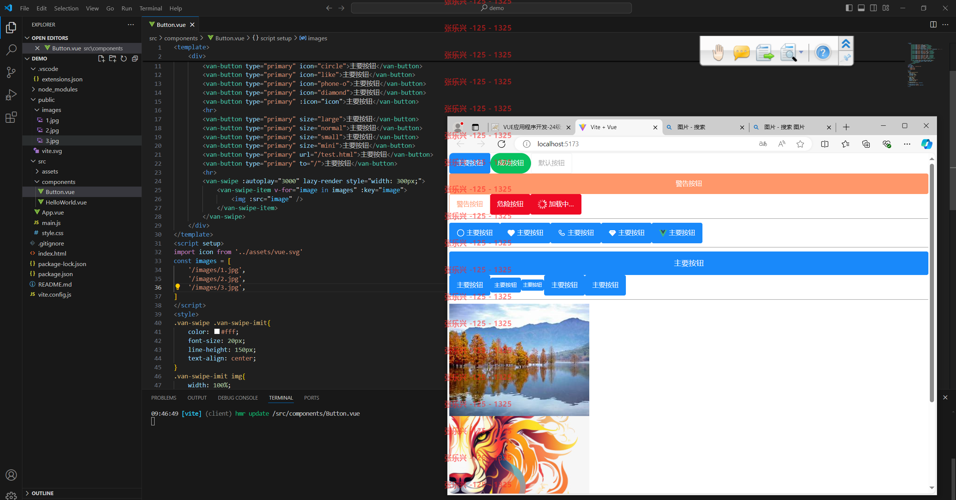Click the lake landscape swipe image
956x500 pixels.
[x=519, y=360]
